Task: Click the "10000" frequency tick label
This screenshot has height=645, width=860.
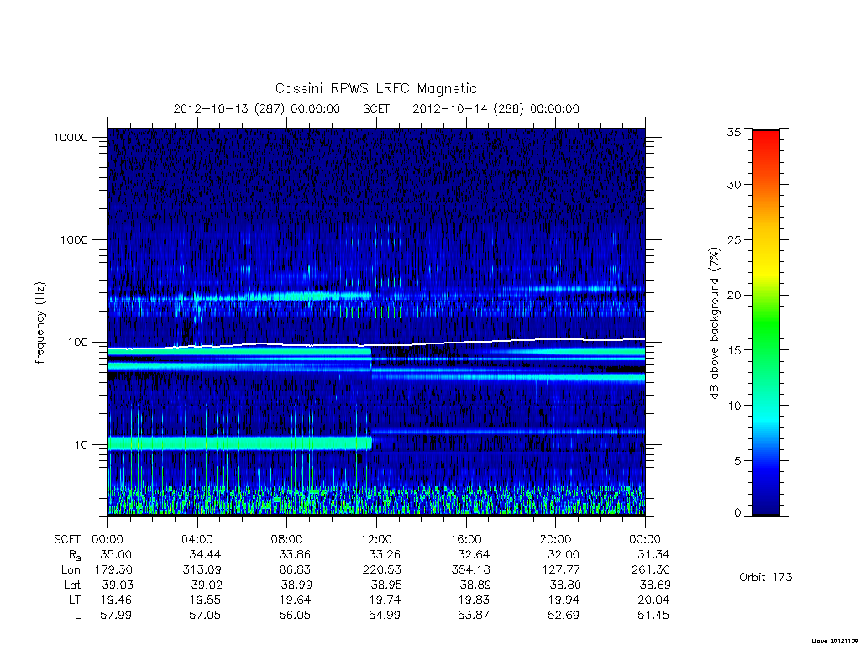Action: (x=71, y=138)
